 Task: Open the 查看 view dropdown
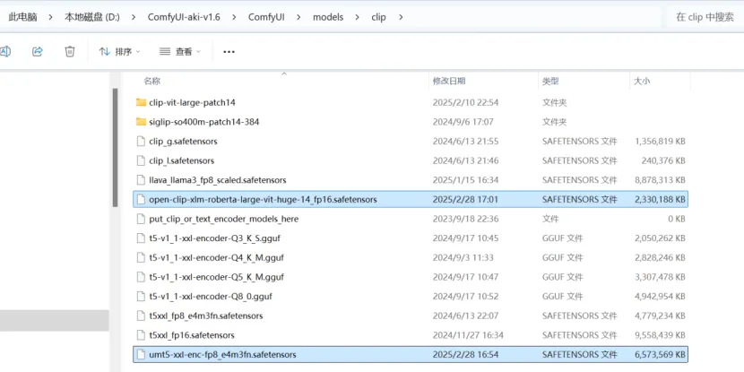pos(180,51)
